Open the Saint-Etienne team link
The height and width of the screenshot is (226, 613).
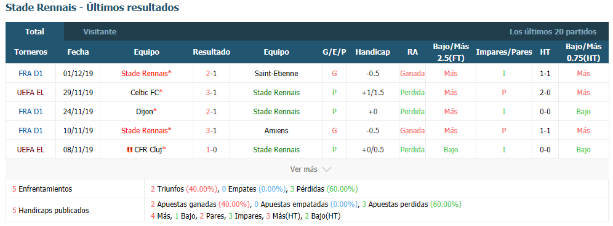coord(276,73)
